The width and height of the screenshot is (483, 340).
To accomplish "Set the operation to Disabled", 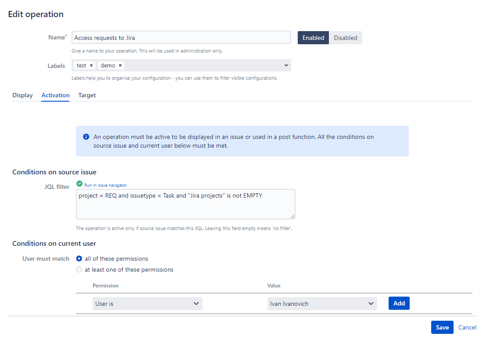I will point(346,38).
